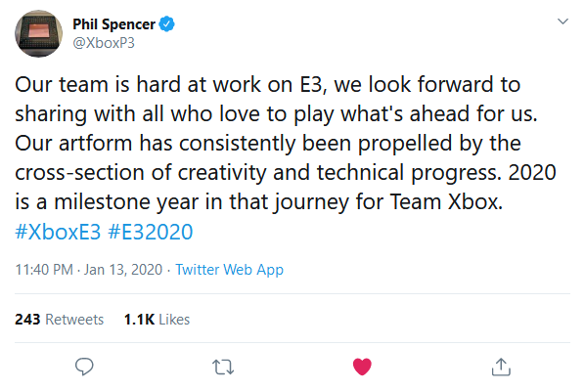The image size is (585, 390).
Task: View the 1.1K Likes list
Action: (x=157, y=320)
